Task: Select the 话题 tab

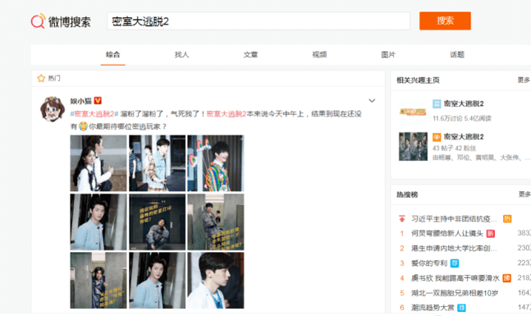Action: point(457,54)
